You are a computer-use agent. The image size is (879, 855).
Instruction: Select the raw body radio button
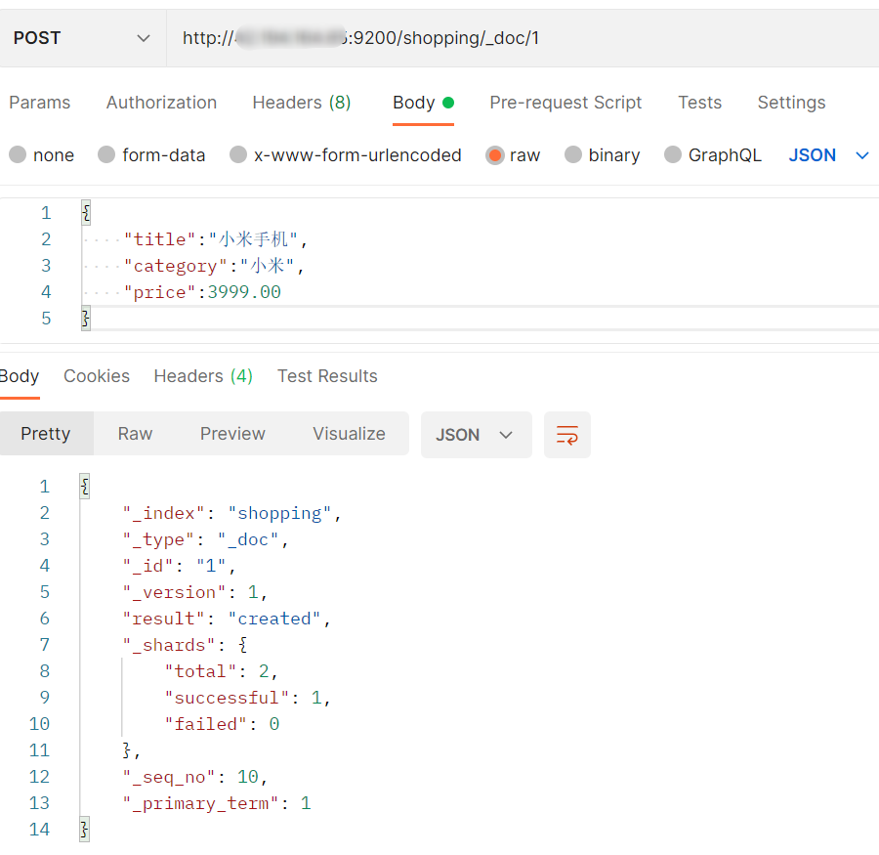click(495, 155)
